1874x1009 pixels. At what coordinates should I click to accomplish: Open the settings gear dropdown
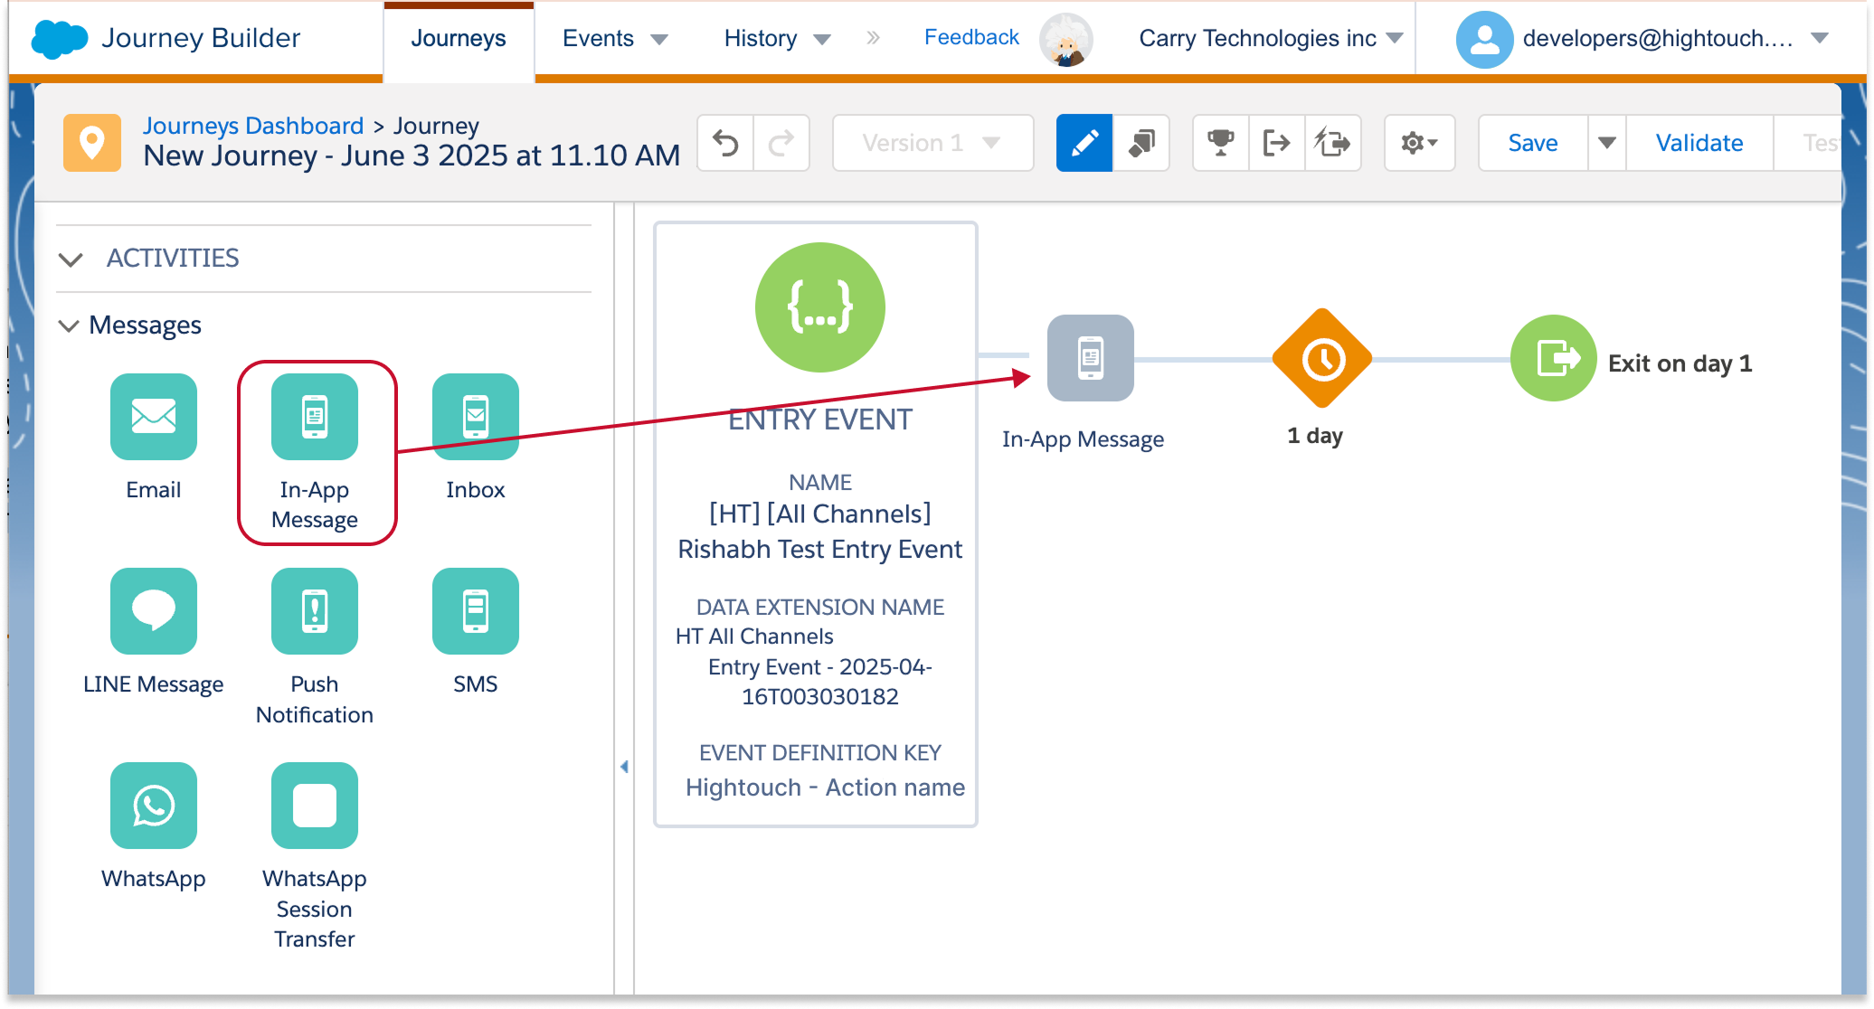1418,143
